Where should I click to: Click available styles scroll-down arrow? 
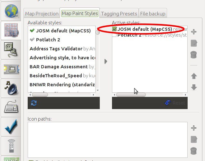[98, 90]
